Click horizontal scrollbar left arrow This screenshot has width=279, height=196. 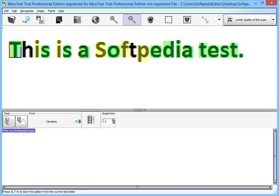point(4,187)
